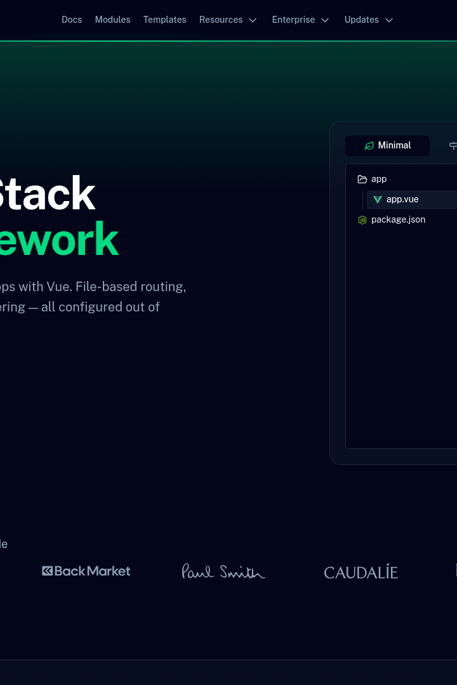Open the Templates nav link

(164, 20)
